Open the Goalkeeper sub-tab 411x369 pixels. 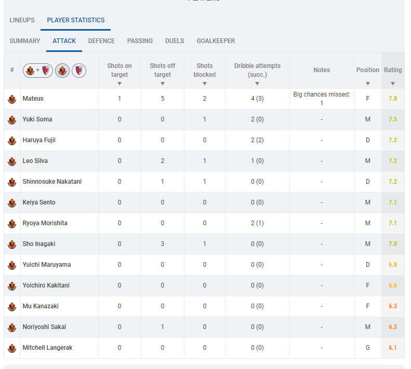click(216, 41)
